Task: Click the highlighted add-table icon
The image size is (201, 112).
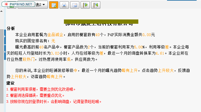Action: [54, 5]
